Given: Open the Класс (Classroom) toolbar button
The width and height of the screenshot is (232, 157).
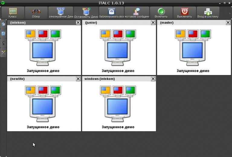Looking at the screenshot, I should pos(13,13).
